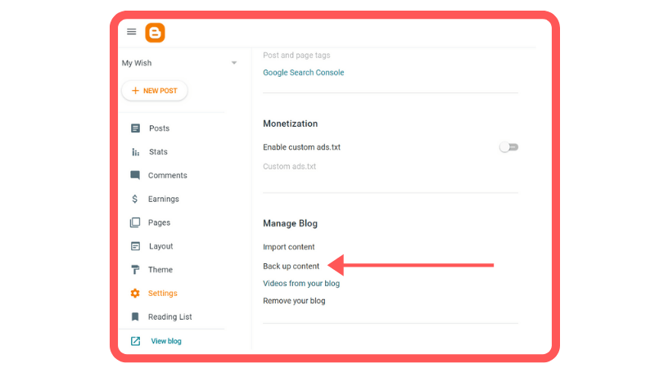Select Back up content option
655x368 pixels.
[291, 267]
